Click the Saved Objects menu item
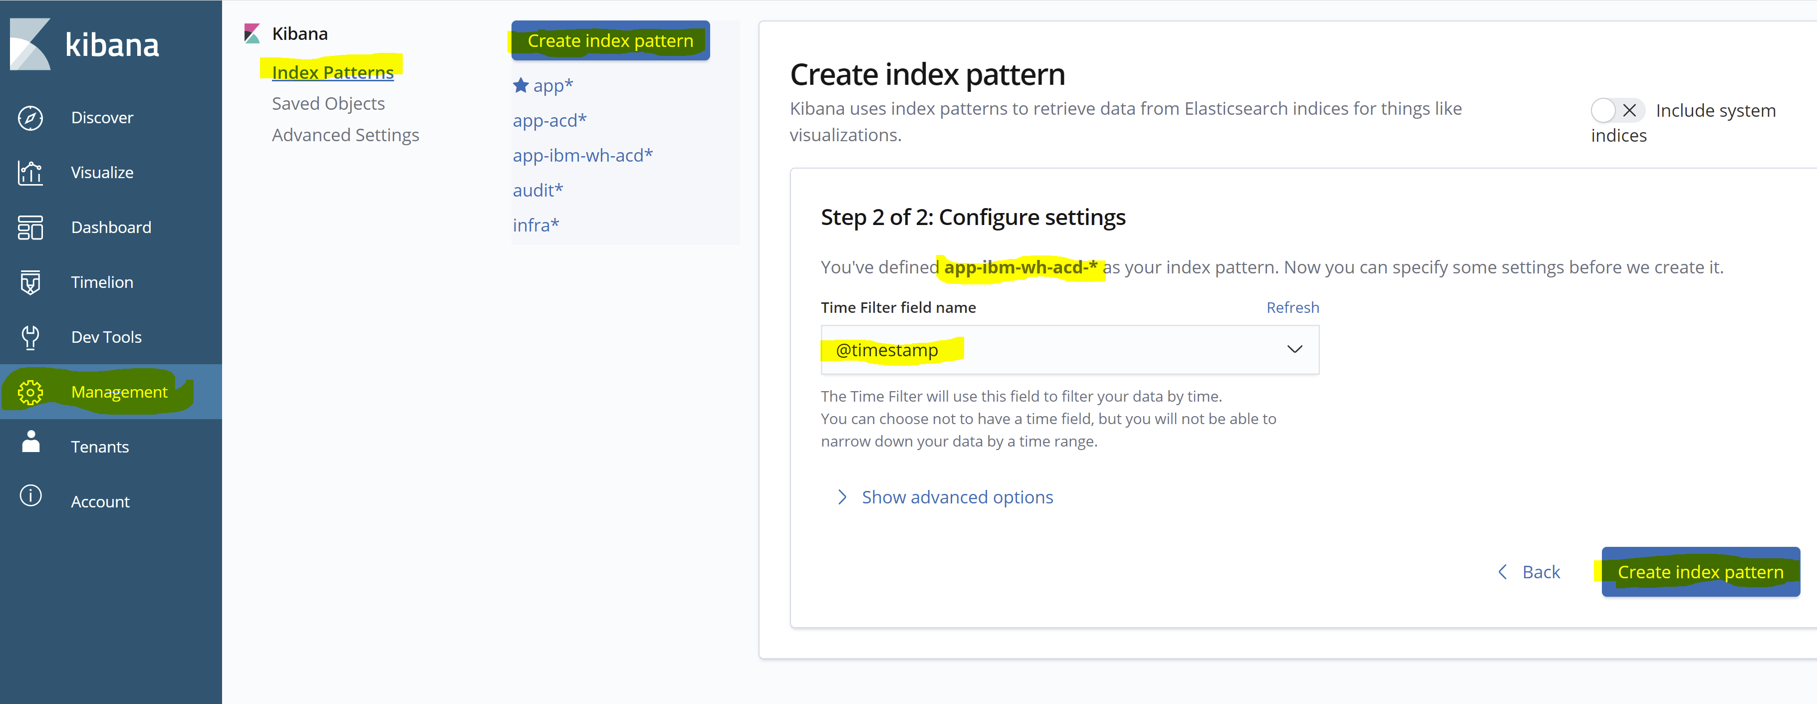 tap(328, 103)
